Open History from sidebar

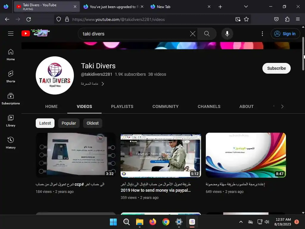(11, 143)
